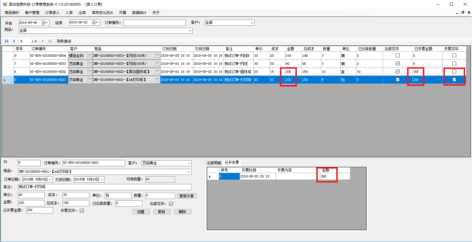Open 交货日期 date dropdown in form

pos(102,180)
